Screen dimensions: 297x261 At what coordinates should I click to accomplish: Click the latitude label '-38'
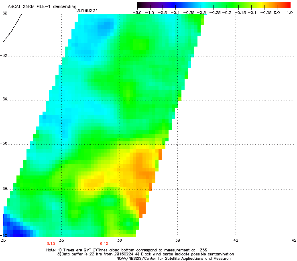point(3,189)
